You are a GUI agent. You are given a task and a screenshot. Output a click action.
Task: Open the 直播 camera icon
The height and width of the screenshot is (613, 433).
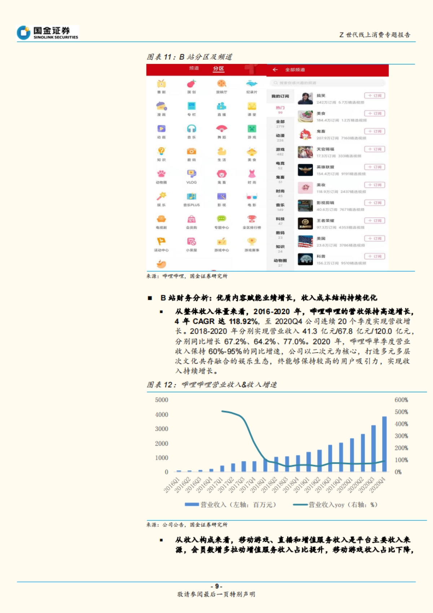pyautogui.click(x=222, y=106)
